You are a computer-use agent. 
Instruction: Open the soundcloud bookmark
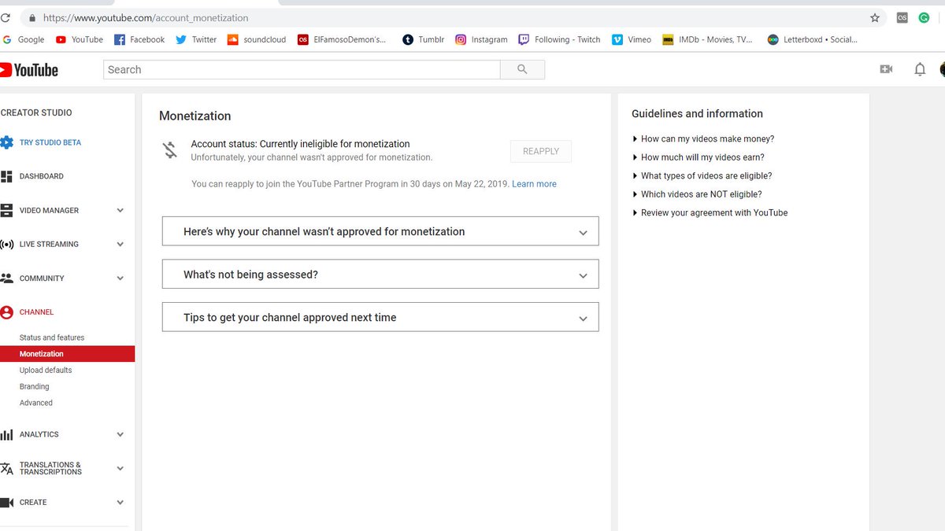[x=257, y=39]
